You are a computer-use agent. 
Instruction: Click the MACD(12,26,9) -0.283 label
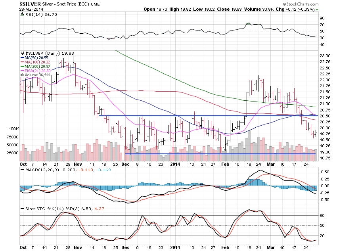click(x=50, y=170)
